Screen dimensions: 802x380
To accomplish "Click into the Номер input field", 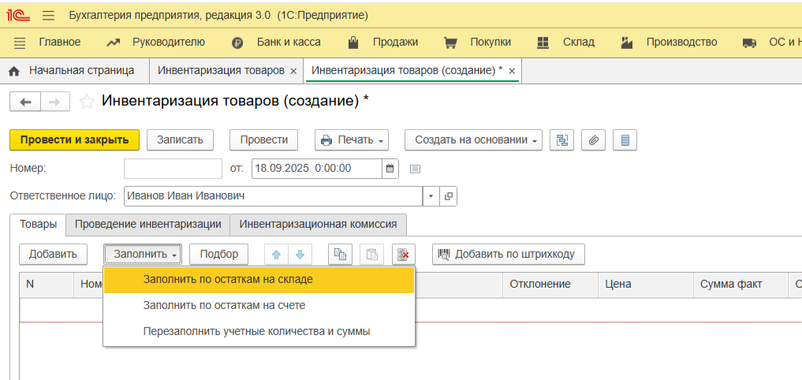I will [173, 168].
